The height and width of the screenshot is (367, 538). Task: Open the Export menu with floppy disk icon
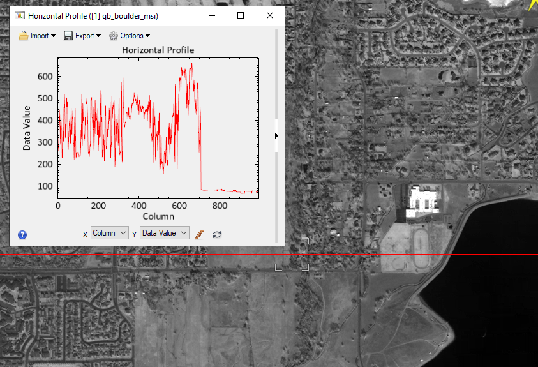click(x=82, y=36)
